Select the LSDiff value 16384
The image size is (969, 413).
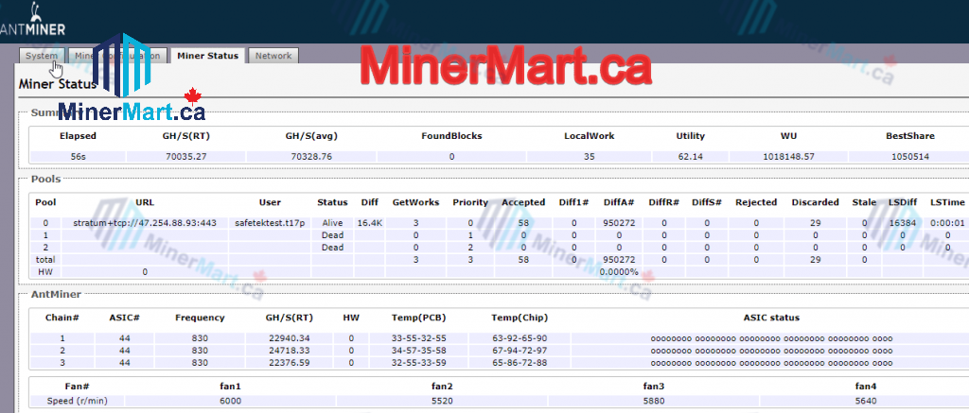click(903, 223)
